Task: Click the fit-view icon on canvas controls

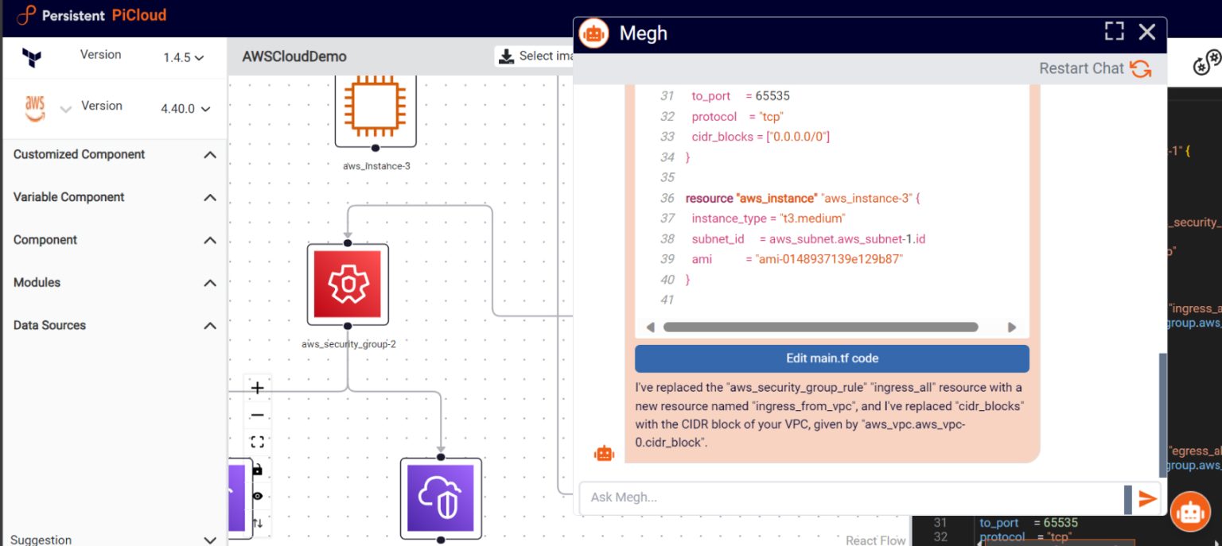Action: pyautogui.click(x=257, y=443)
